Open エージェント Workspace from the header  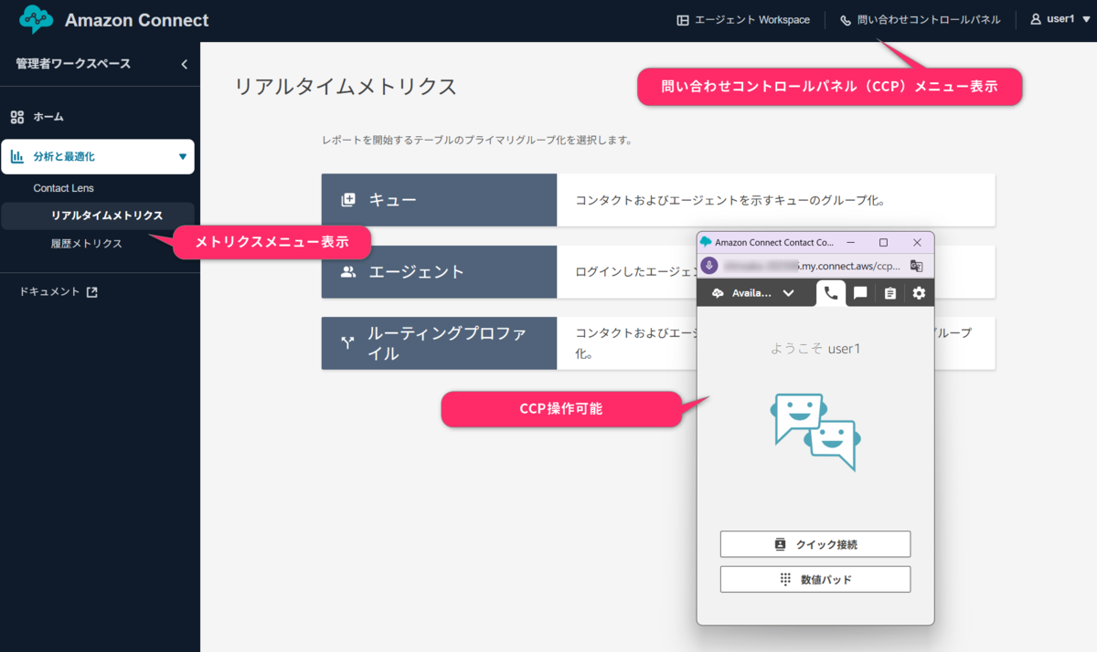pyautogui.click(x=743, y=20)
